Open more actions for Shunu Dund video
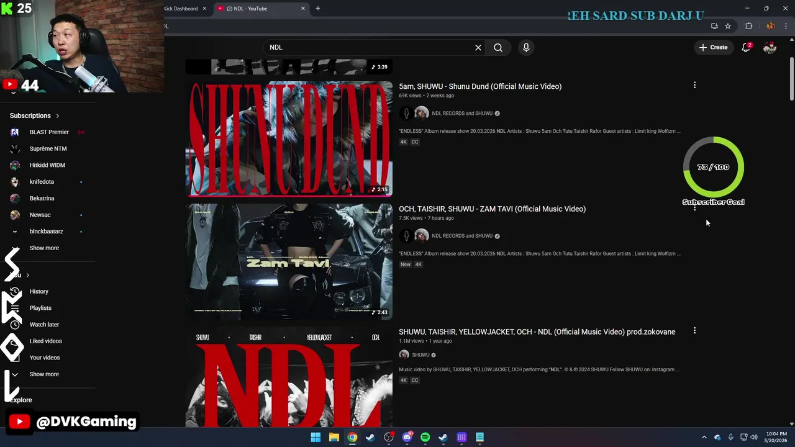 coord(694,85)
